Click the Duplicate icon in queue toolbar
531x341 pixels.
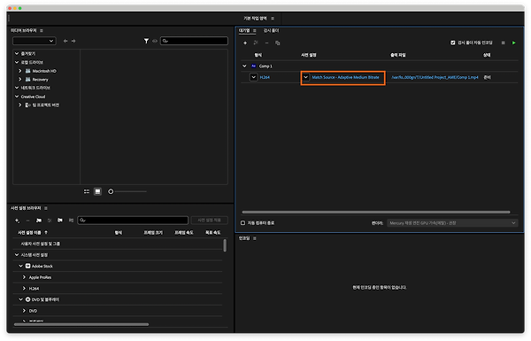(x=278, y=43)
